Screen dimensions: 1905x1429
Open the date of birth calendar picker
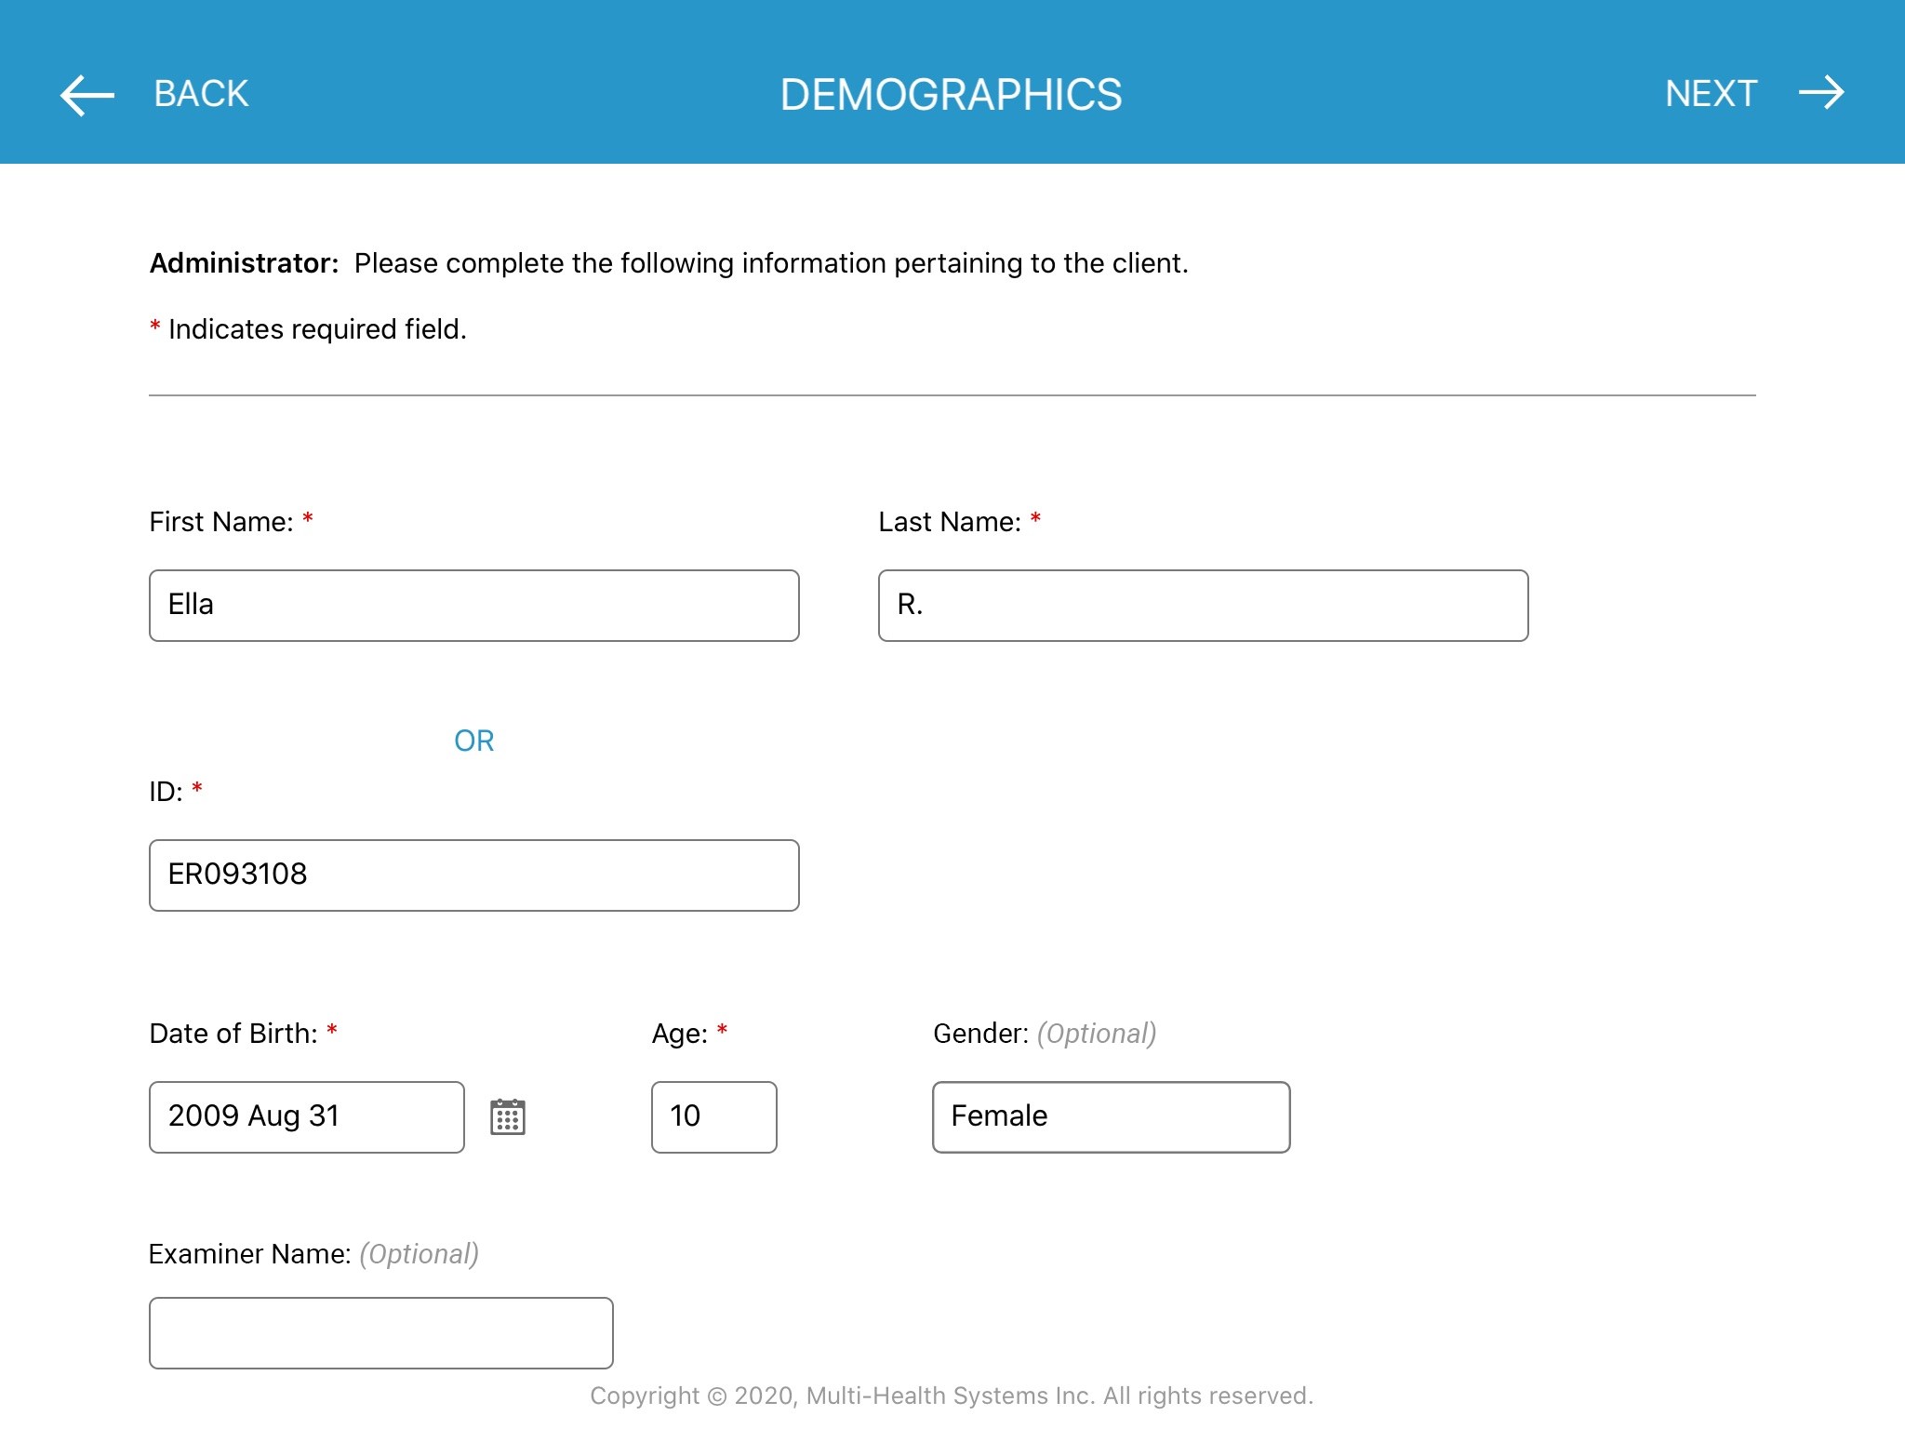coord(507,1116)
